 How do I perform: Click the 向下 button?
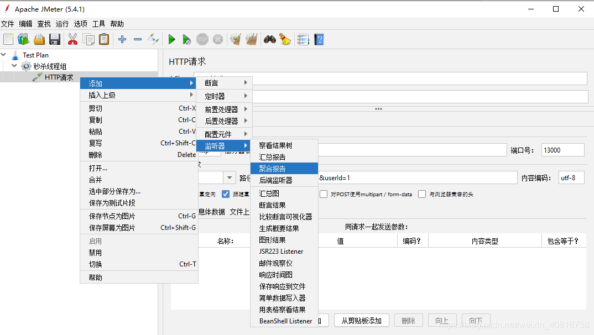point(476,321)
